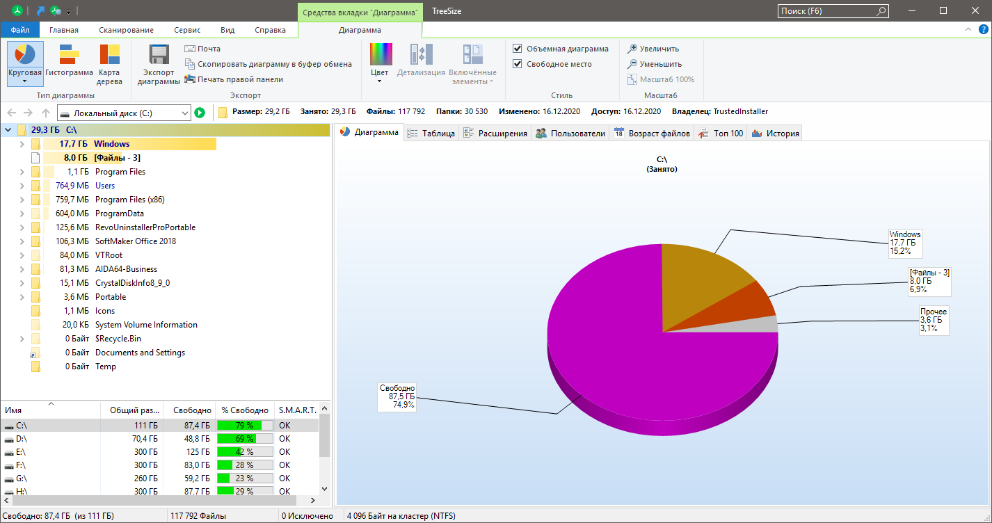Click the Почта mail icon
The height and width of the screenshot is (523, 992).
coord(190,49)
